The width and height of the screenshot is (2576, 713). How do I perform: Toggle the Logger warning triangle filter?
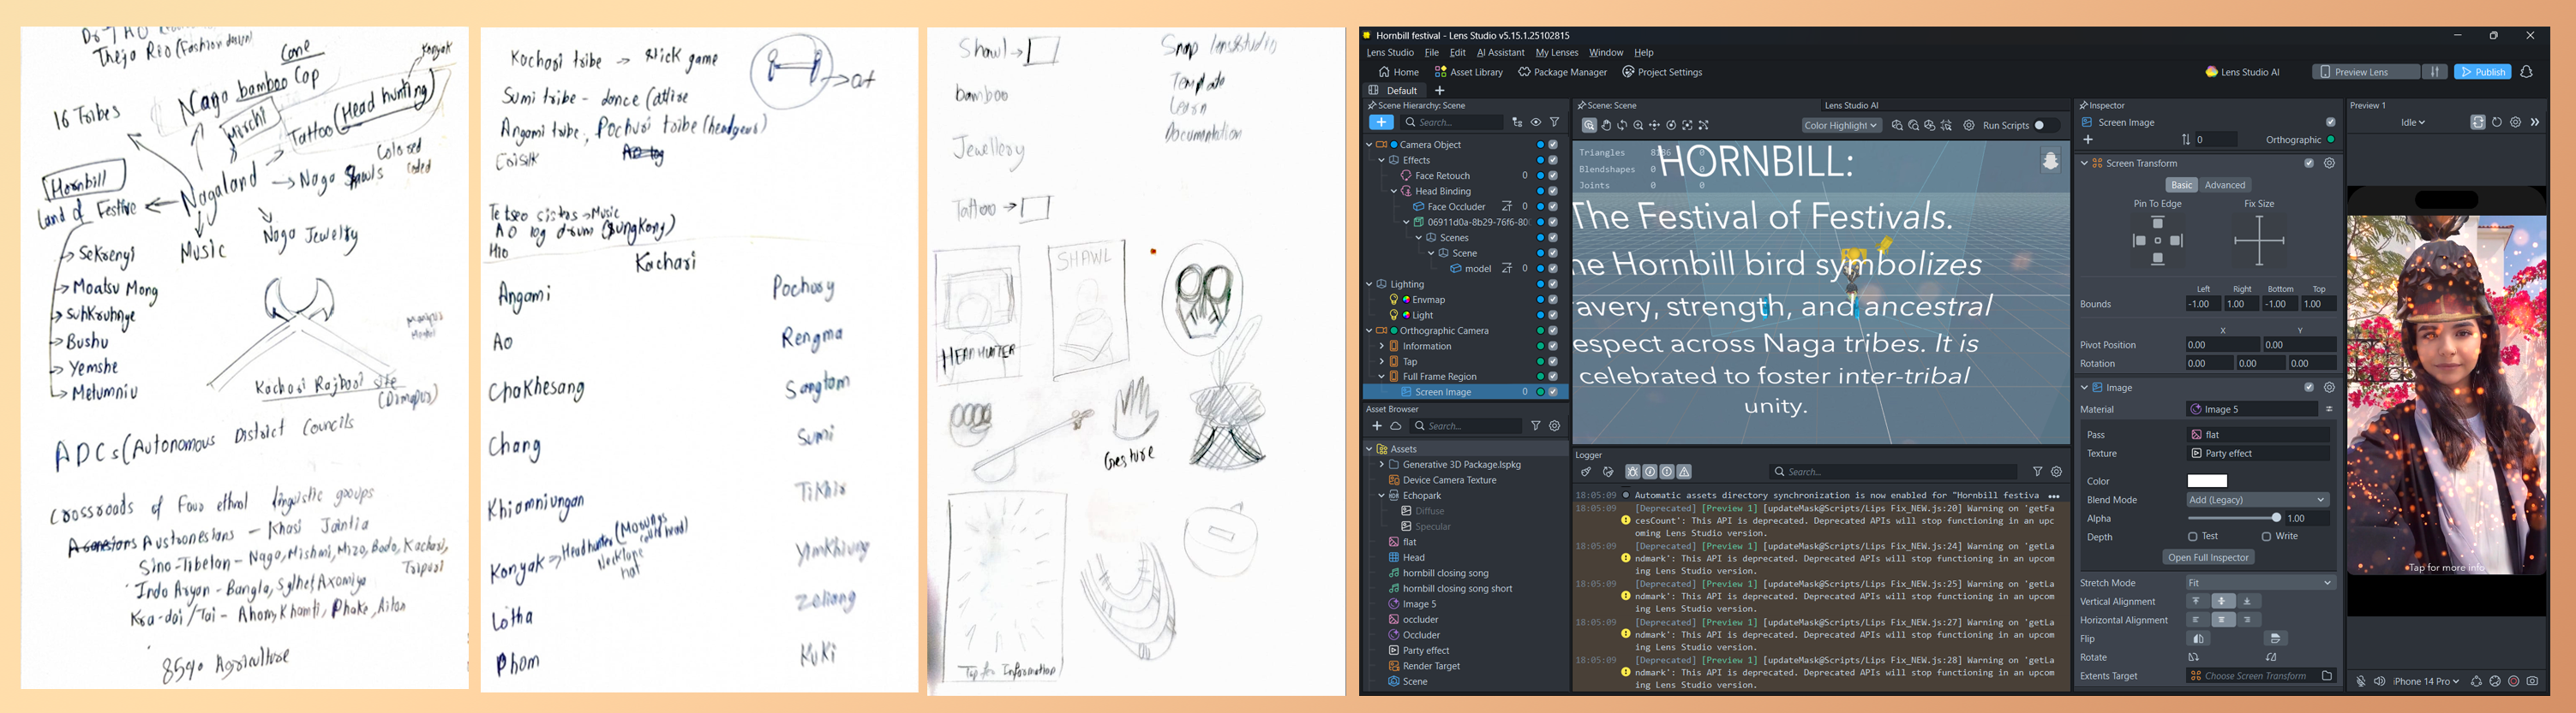(1684, 472)
